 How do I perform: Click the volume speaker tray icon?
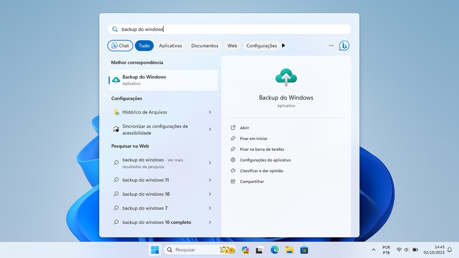(407, 250)
